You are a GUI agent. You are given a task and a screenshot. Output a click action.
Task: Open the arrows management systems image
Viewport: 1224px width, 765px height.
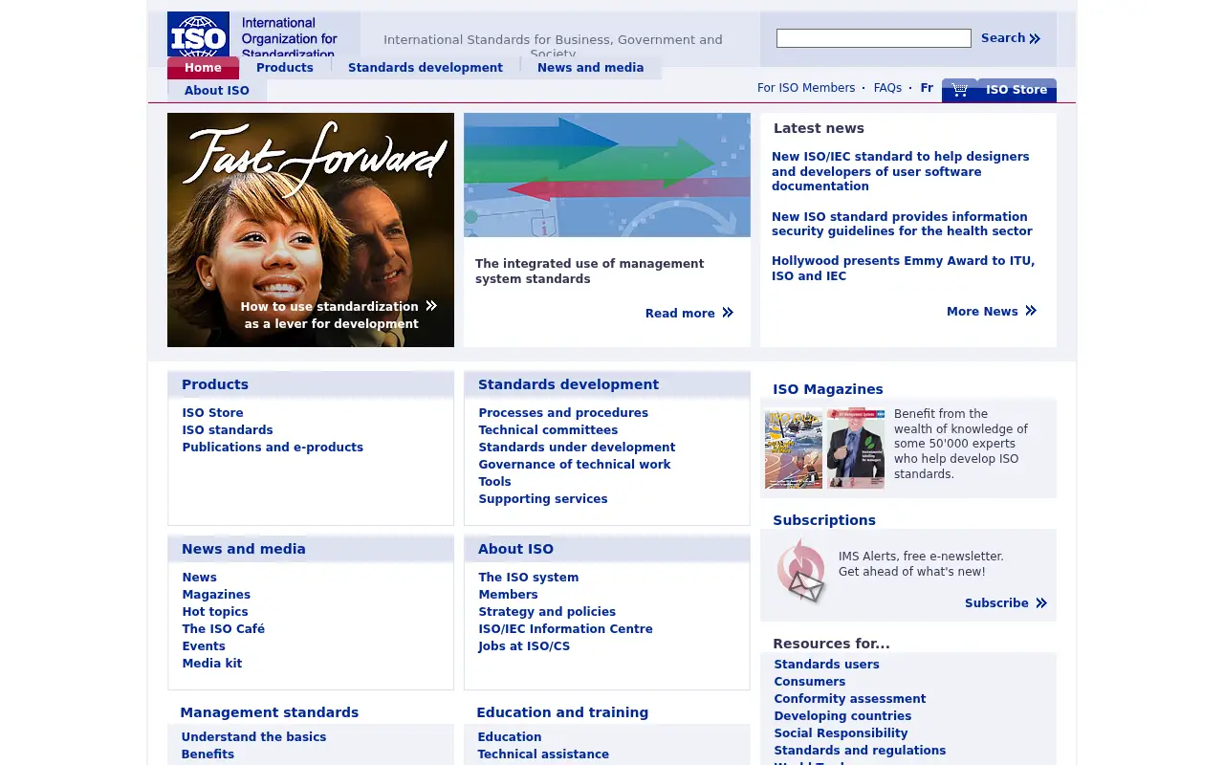point(607,175)
